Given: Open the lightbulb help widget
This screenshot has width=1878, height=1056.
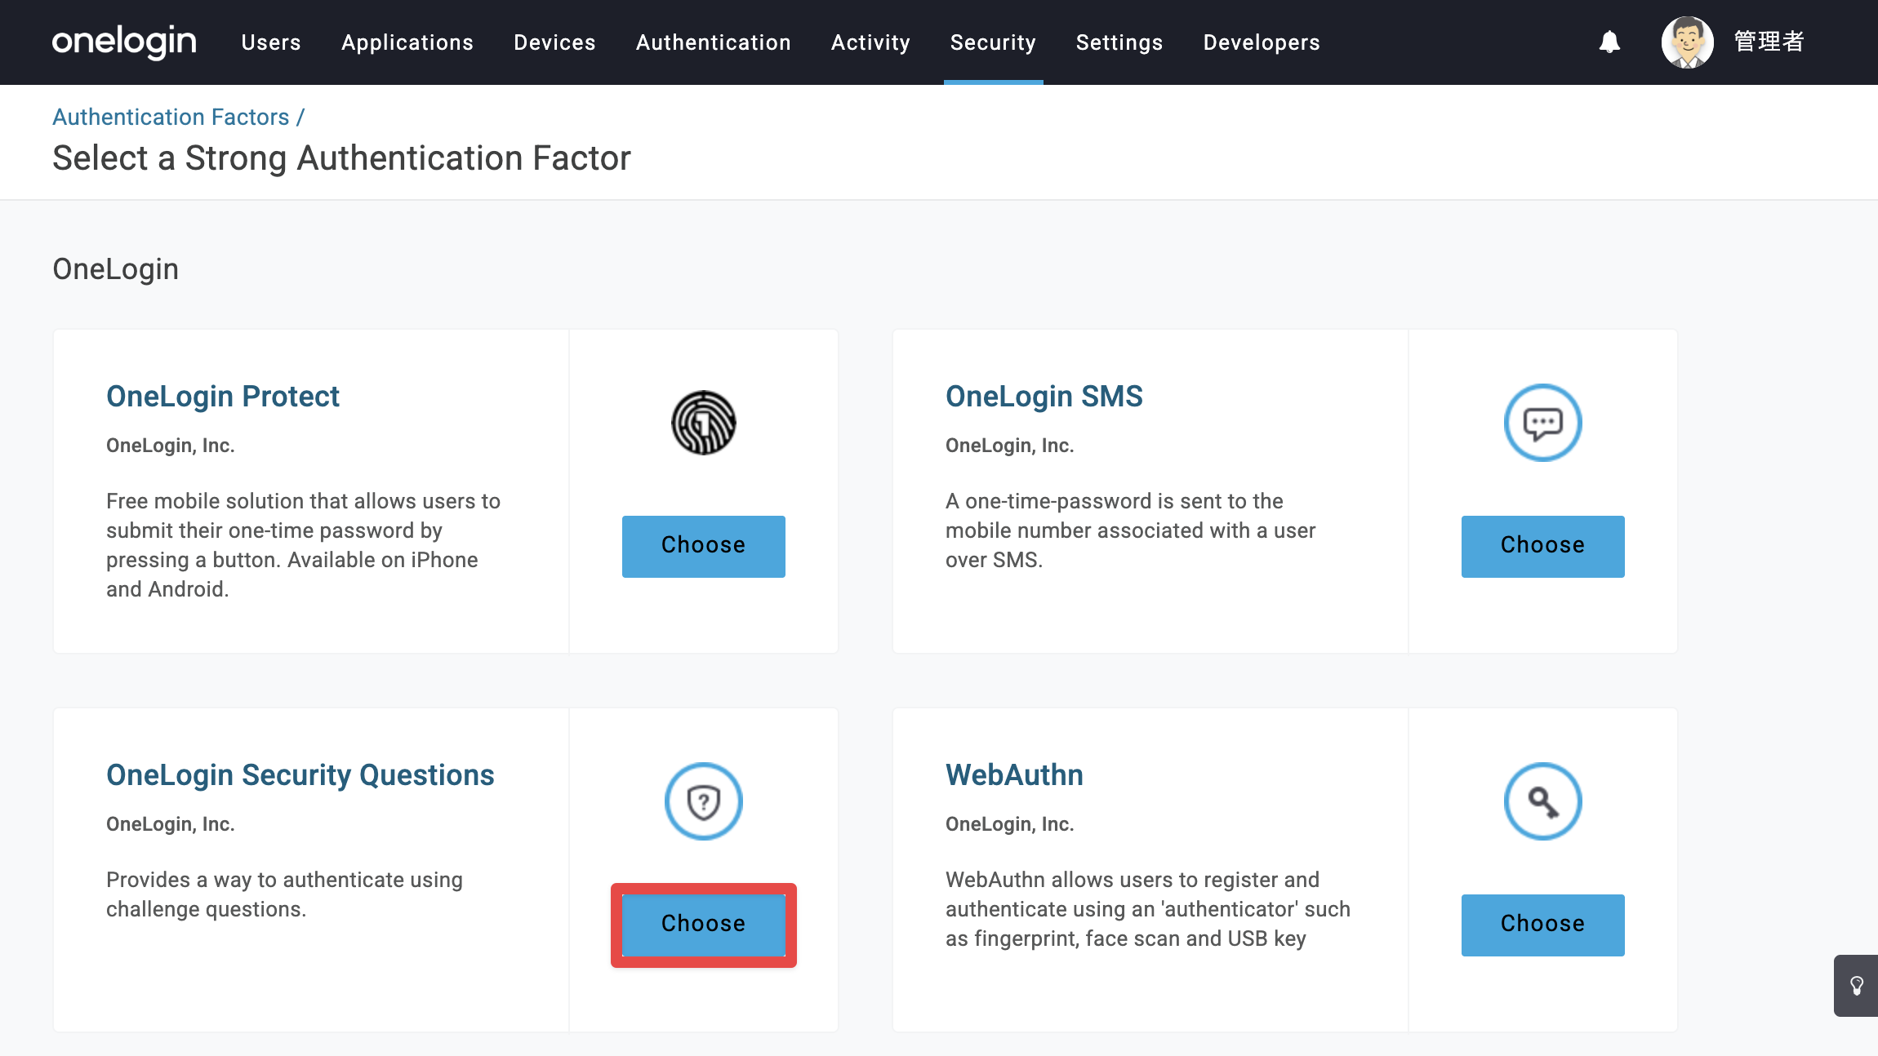Looking at the screenshot, I should pyautogui.click(x=1856, y=986).
